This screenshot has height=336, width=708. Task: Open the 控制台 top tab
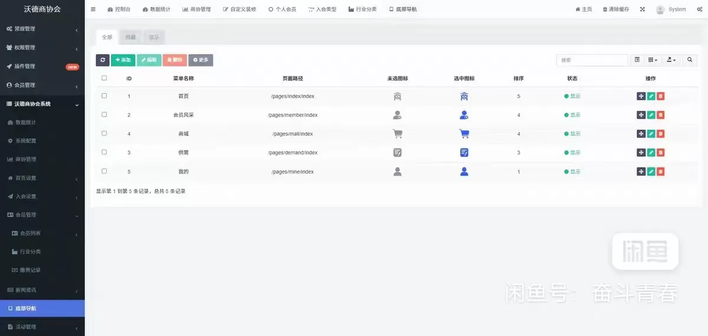click(119, 9)
